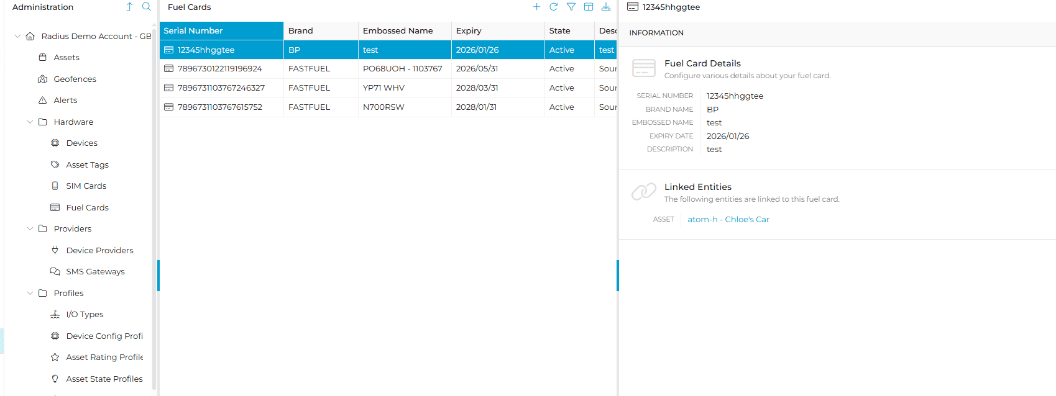Sort by the Expiry column header

[x=469, y=30]
